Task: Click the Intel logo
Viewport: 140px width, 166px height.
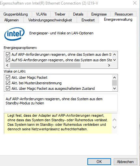Action: (x=14, y=34)
